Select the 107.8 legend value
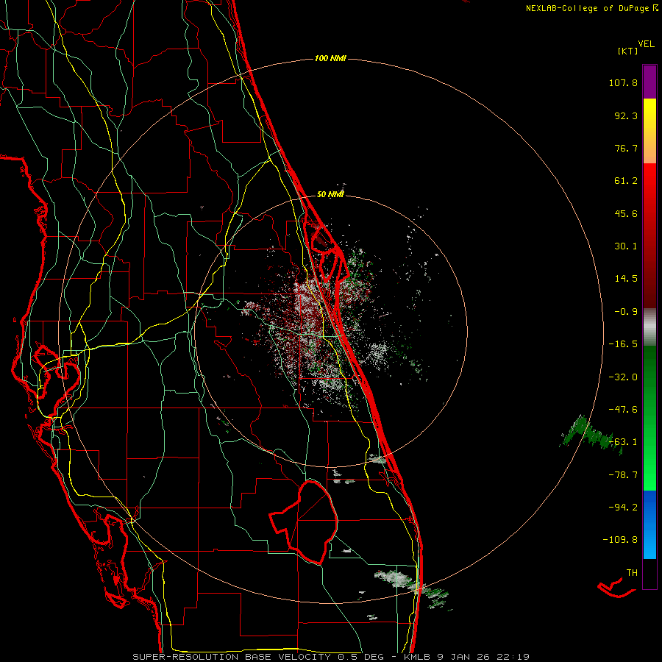Viewport: 662px width, 662px height. (x=623, y=82)
